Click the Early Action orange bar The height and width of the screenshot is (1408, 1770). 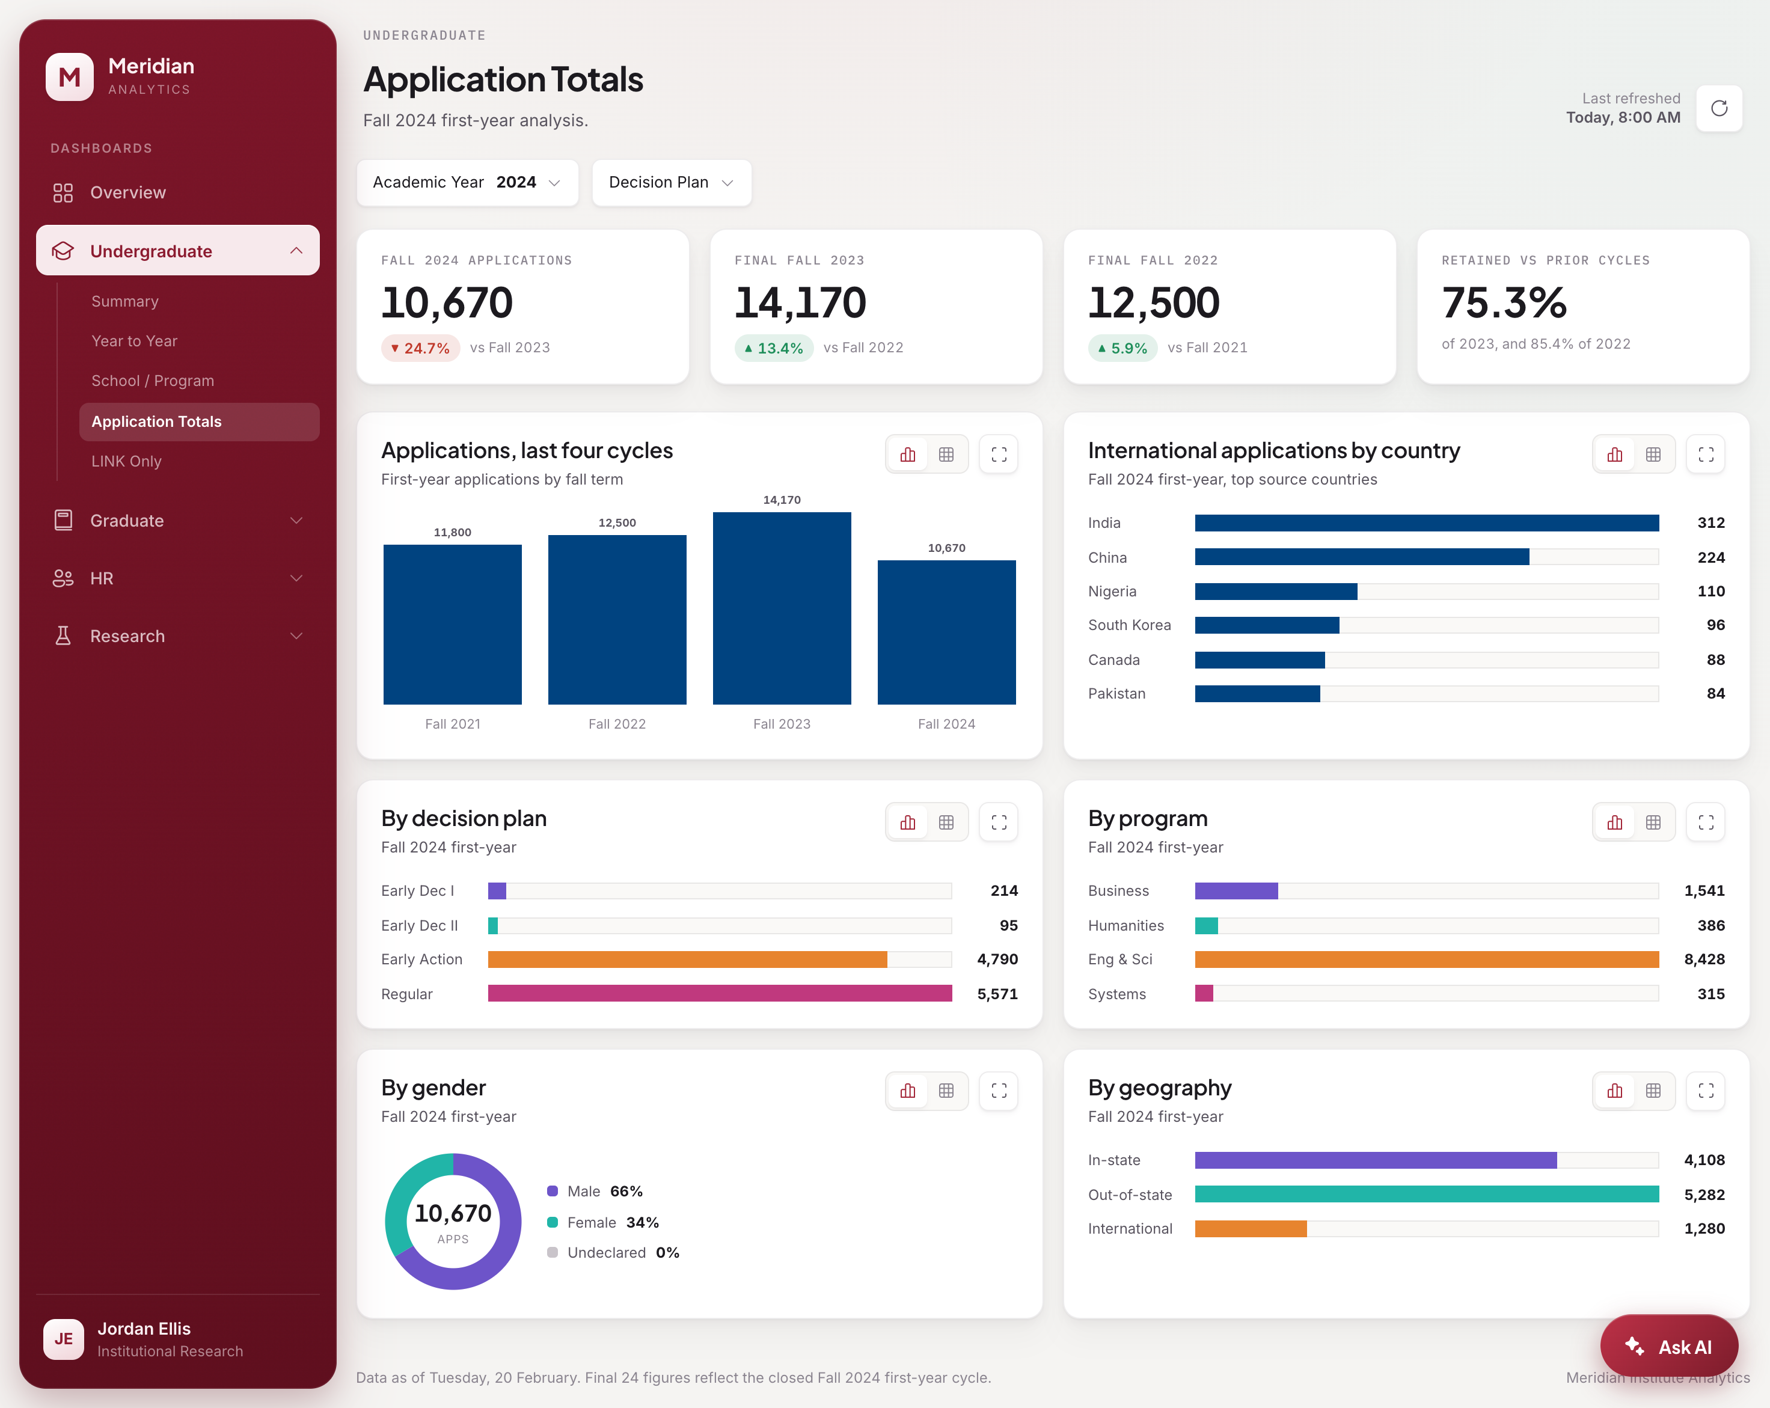coord(687,960)
